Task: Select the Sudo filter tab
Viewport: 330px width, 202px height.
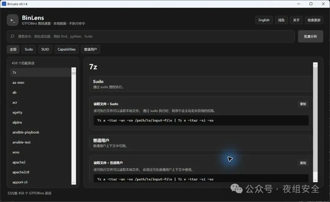Action: (x=29, y=49)
